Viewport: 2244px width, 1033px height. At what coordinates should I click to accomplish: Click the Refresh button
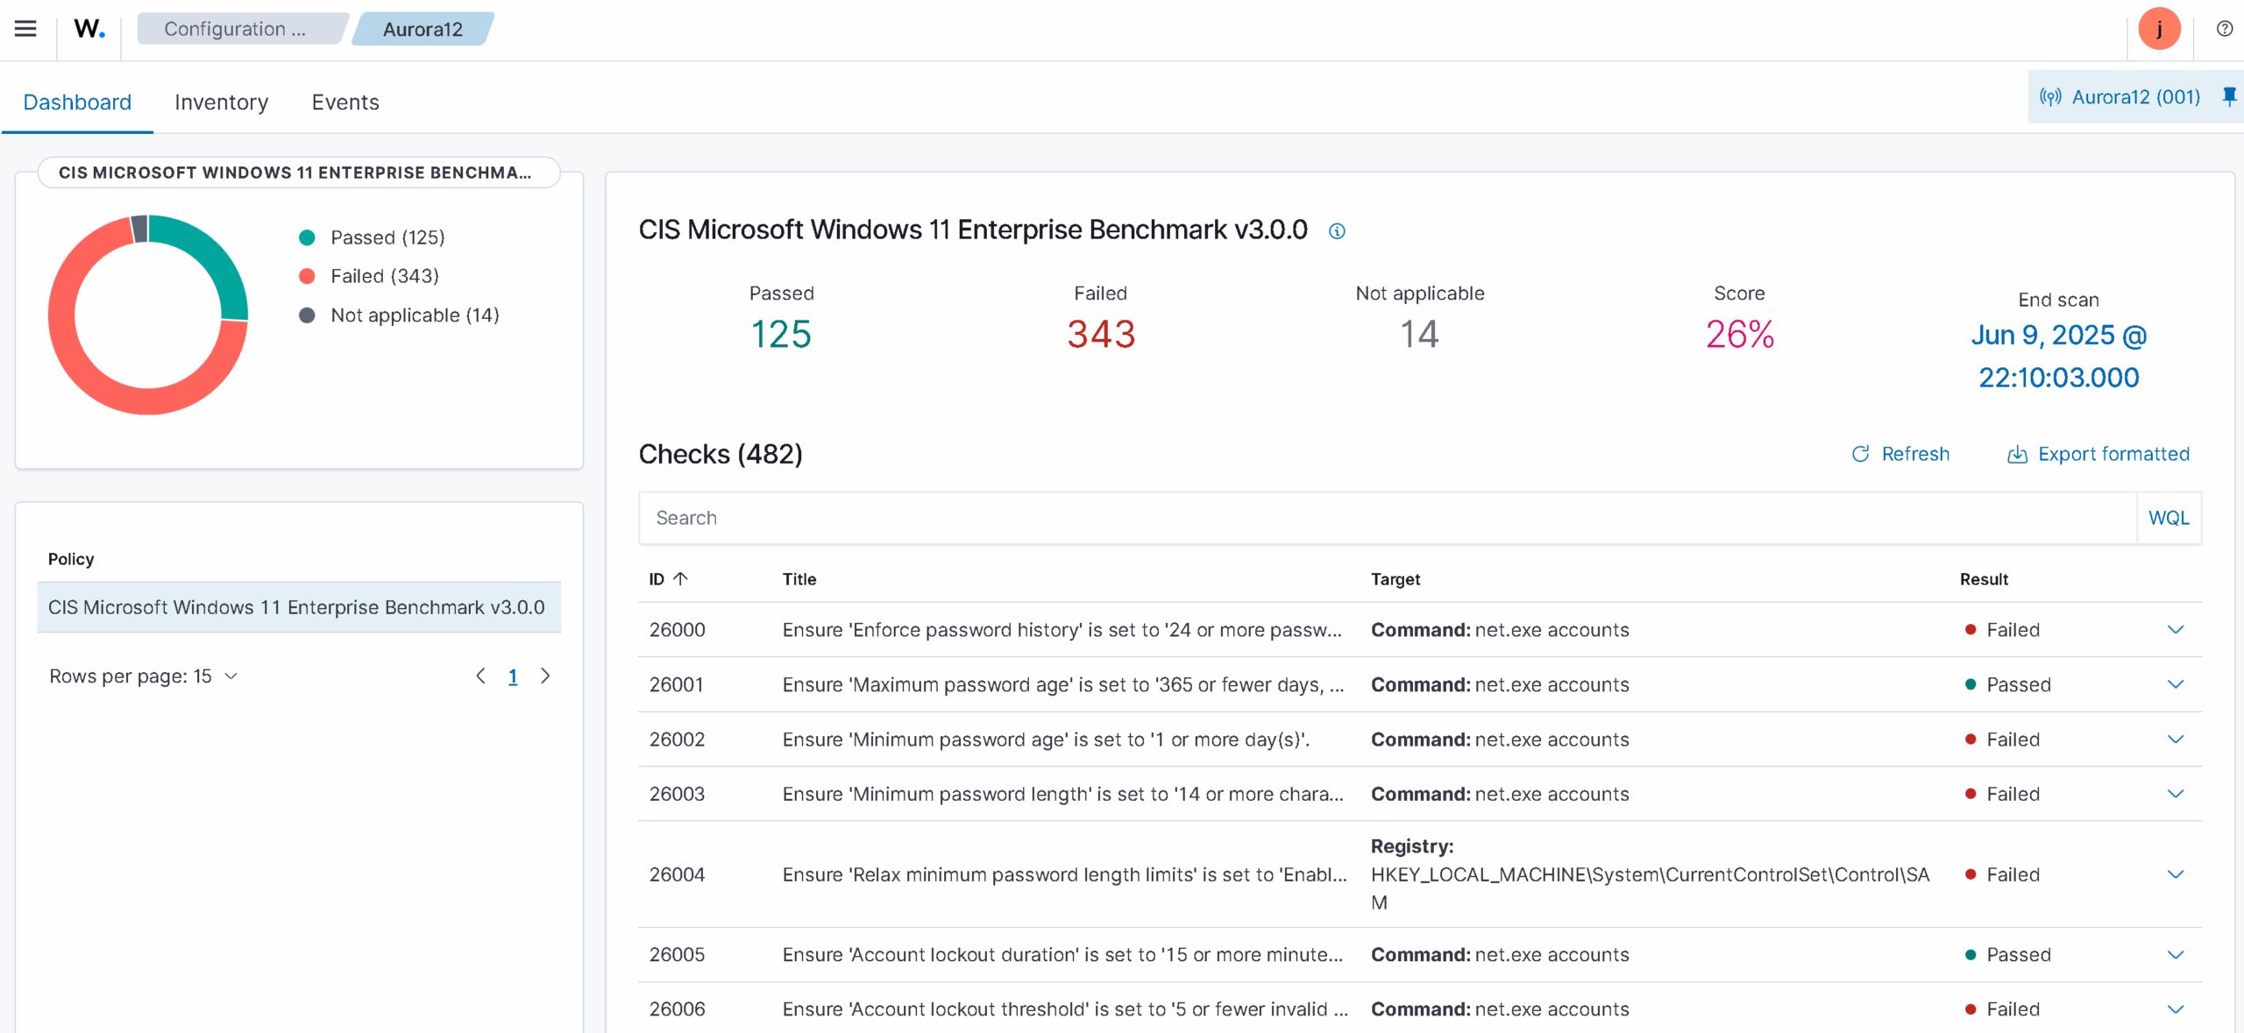click(x=1900, y=454)
